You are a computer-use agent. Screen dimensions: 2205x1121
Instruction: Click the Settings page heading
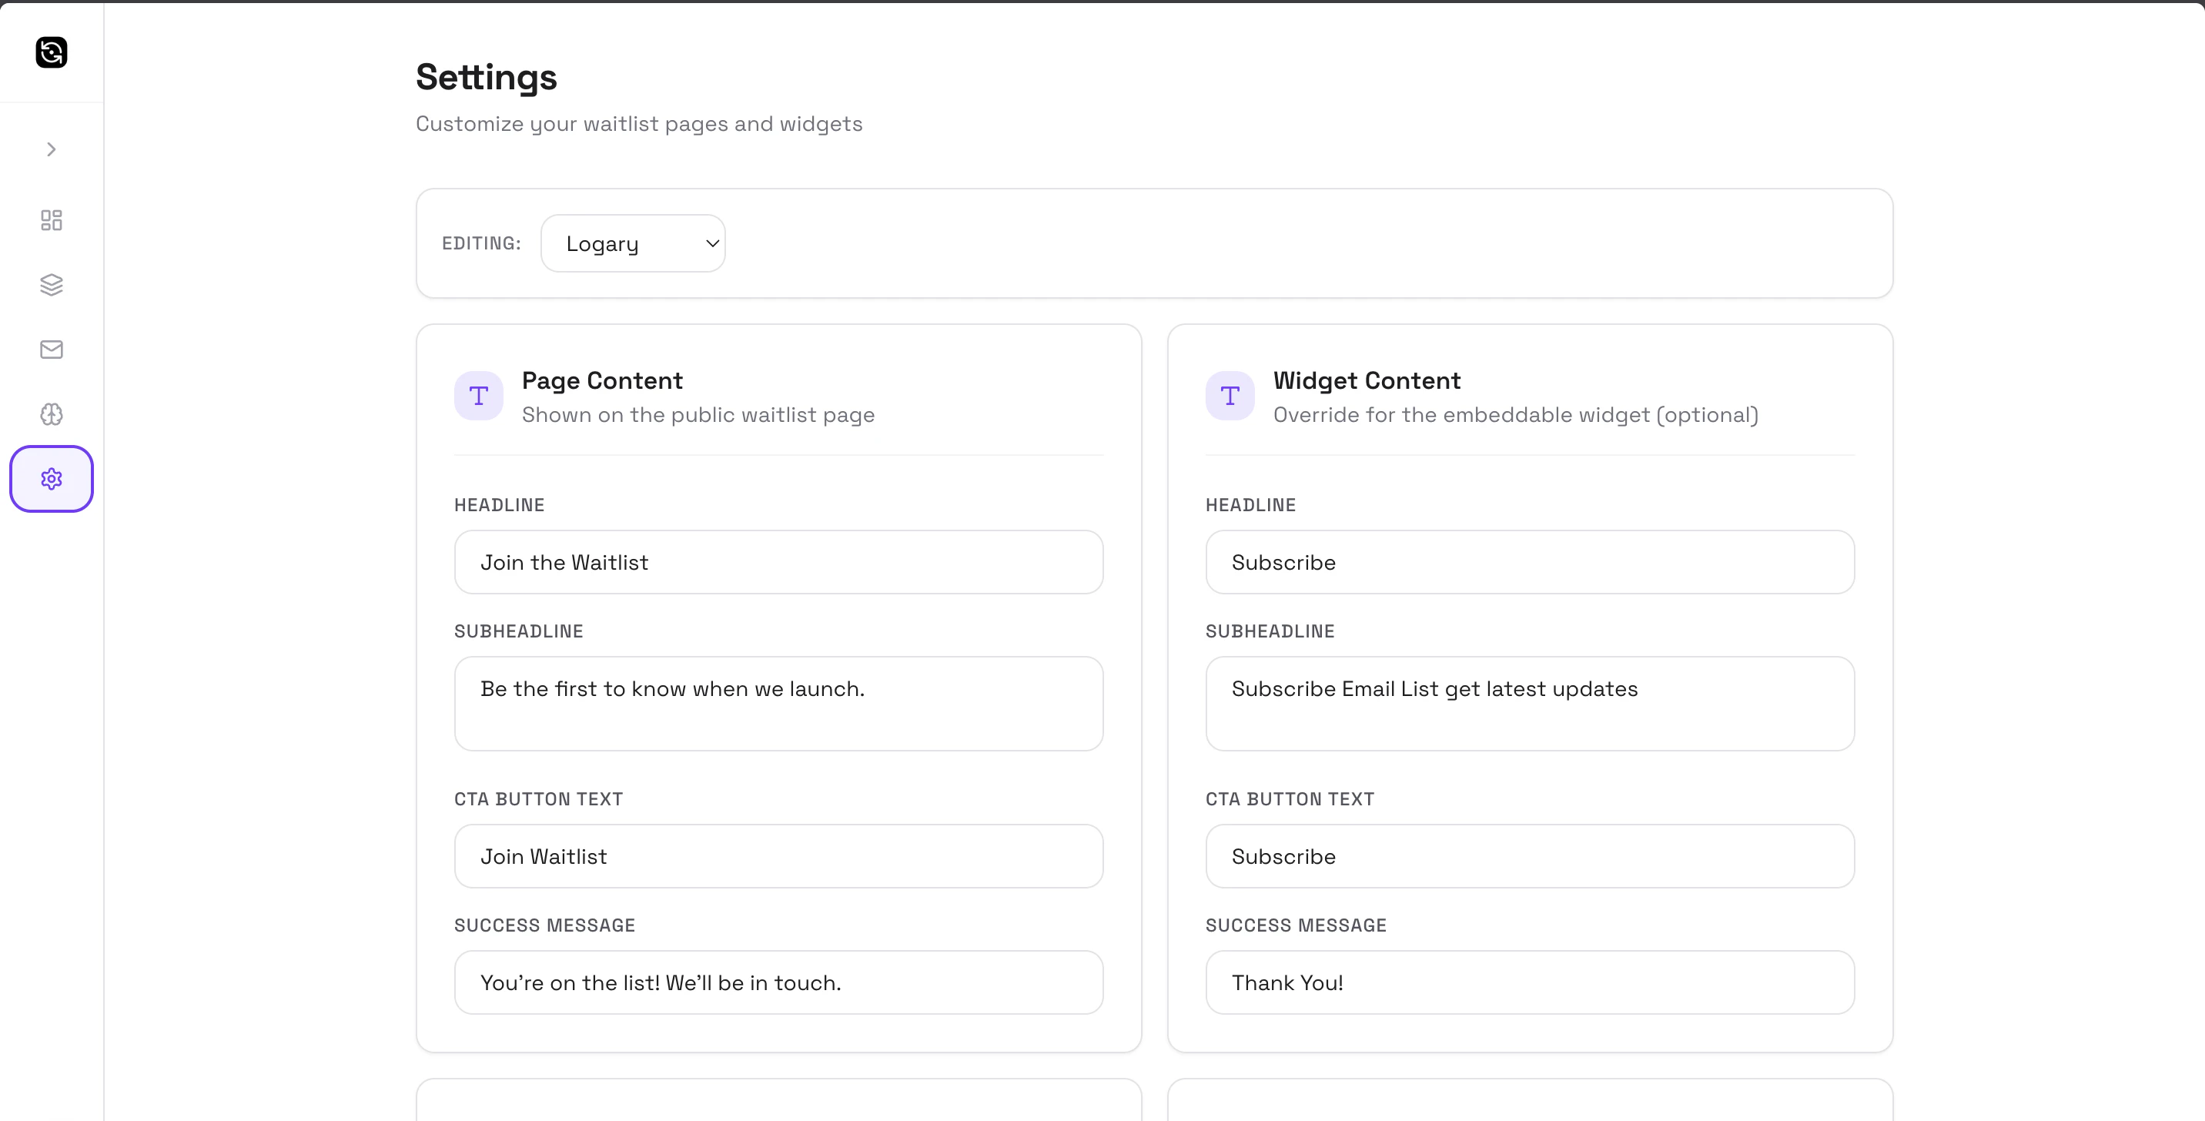pyautogui.click(x=487, y=77)
